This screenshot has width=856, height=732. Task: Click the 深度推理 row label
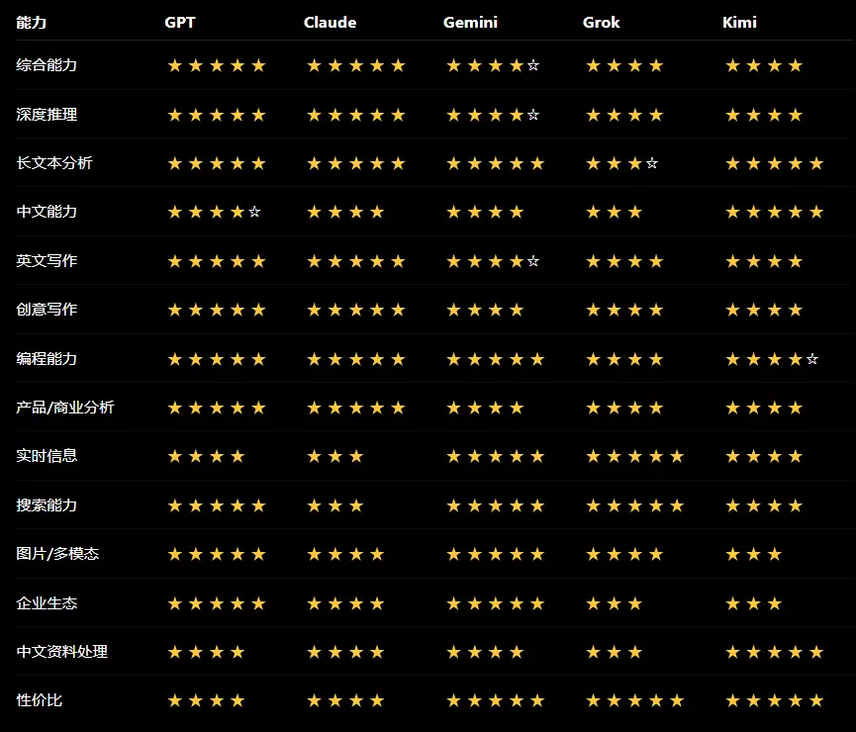tap(47, 115)
